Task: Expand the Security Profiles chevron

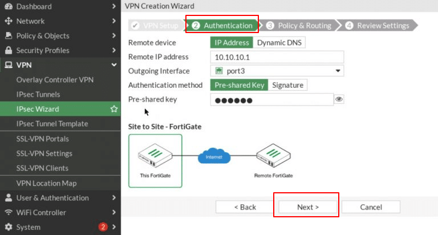Action: pyautogui.click(x=113, y=50)
